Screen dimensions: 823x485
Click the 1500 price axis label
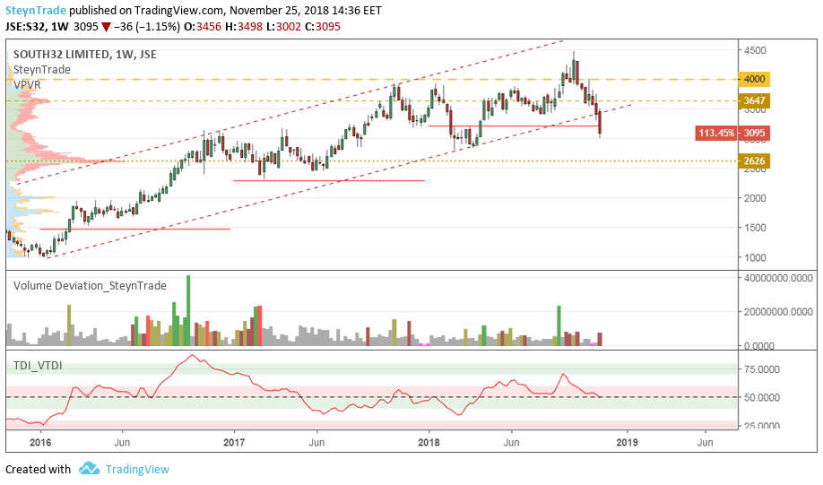pos(755,228)
